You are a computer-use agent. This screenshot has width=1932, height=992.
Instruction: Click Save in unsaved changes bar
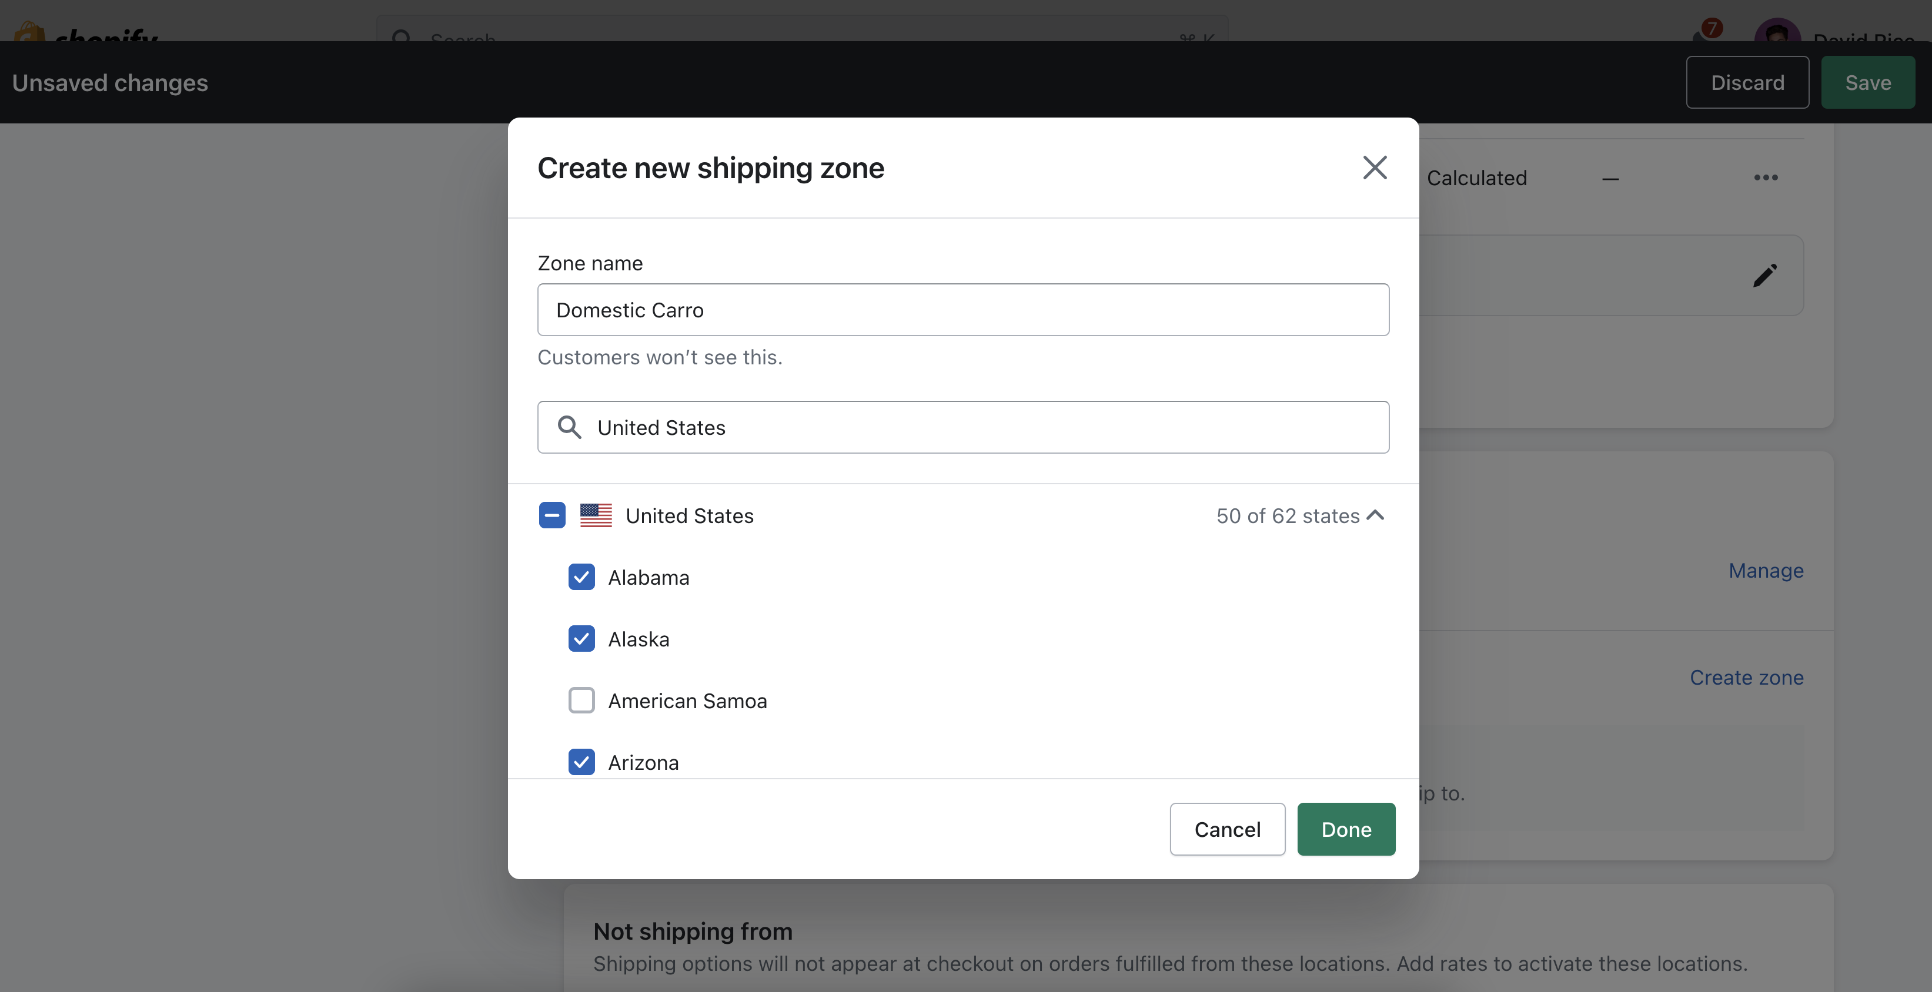coord(1867,82)
